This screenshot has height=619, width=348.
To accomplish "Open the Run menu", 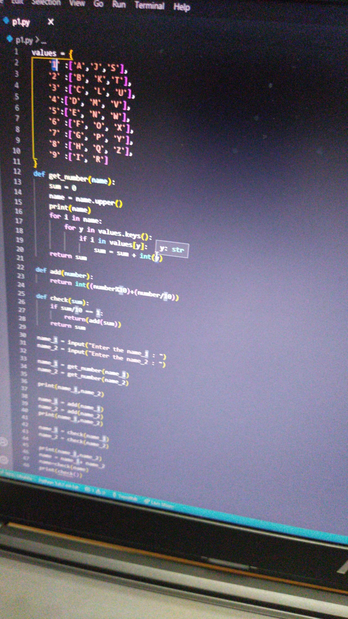I will (x=119, y=5).
